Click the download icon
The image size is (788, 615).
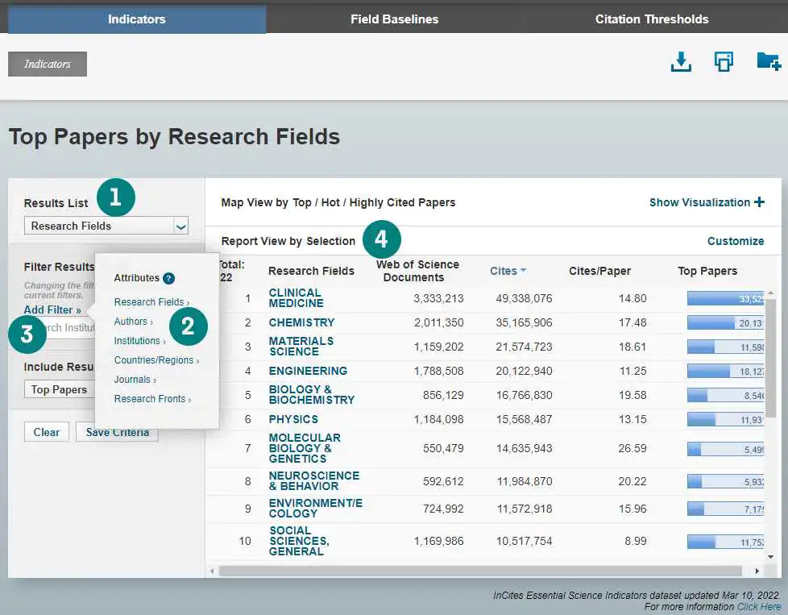click(681, 62)
